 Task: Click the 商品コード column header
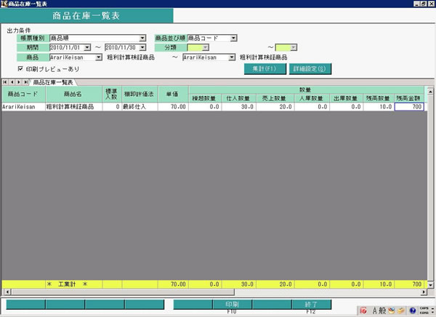click(23, 94)
